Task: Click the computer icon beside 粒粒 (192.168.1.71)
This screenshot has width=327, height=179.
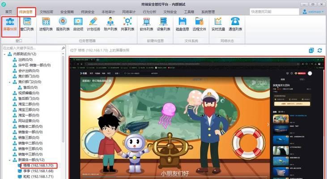Action: pyautogui.click(x=20, y=176)
